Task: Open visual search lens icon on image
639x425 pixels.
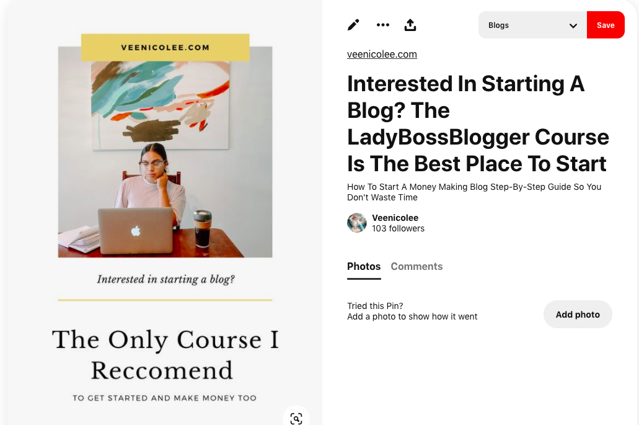Action: [296, 418]
